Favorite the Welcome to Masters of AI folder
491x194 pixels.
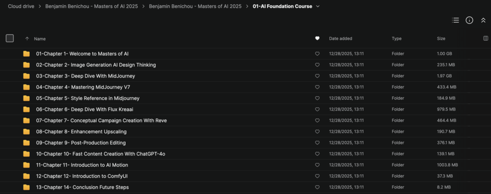(317, 54)
